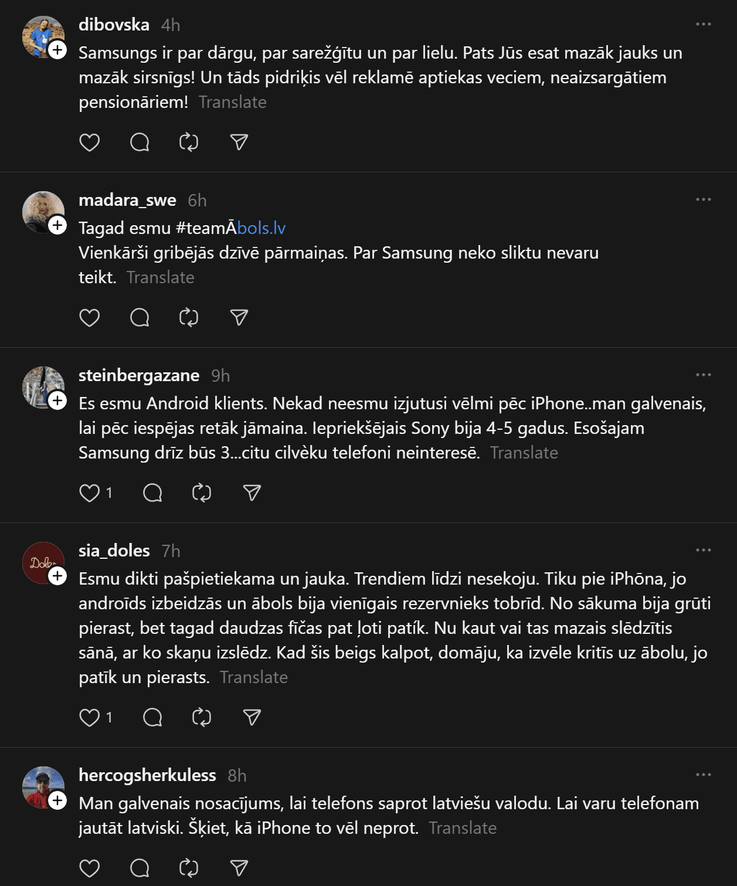Follow dibovska via plus badge
Viewport: 737px width, 886px height.
[x=57, y=50]
